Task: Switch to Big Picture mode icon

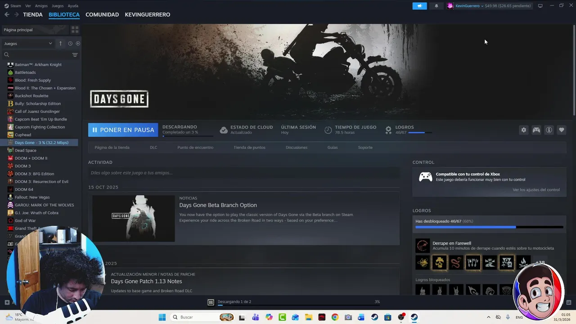Action: 540,6
